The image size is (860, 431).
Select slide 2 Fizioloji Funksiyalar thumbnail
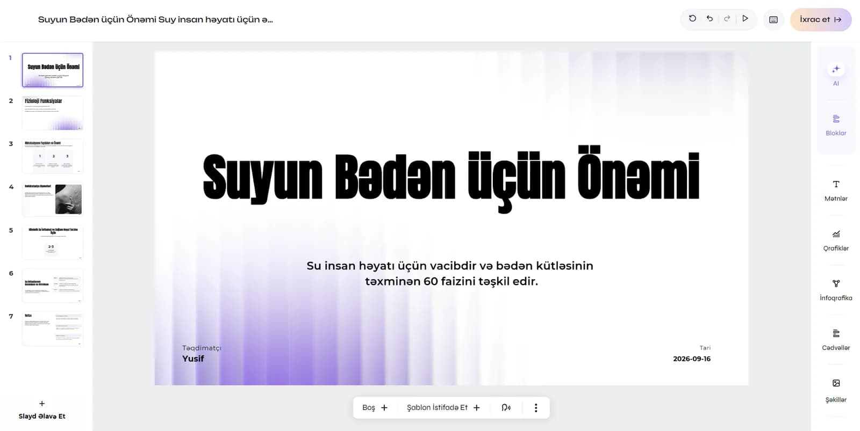[53, 113]
